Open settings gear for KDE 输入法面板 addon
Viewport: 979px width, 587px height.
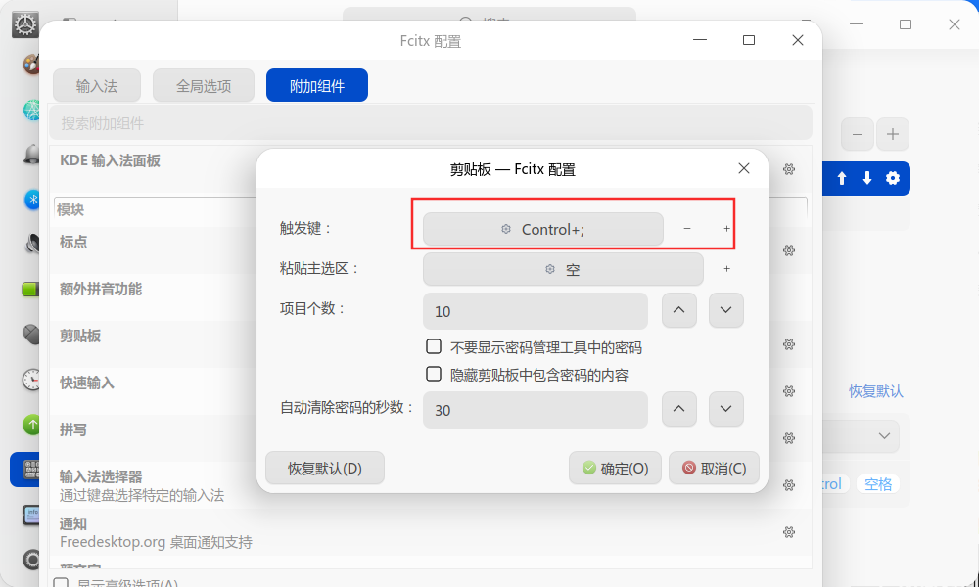tap(789, 169)
